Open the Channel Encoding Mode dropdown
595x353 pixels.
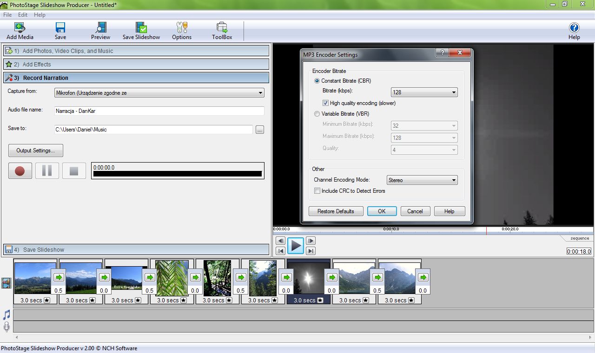pyautogui.click(x=422, y=180)
